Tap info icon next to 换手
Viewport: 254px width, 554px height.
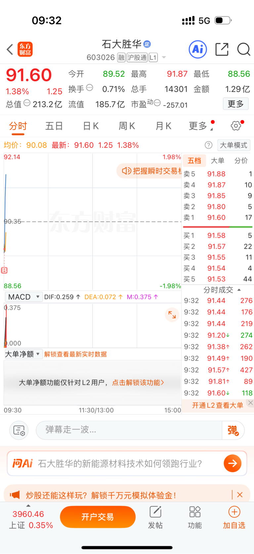tap(90, 88)
